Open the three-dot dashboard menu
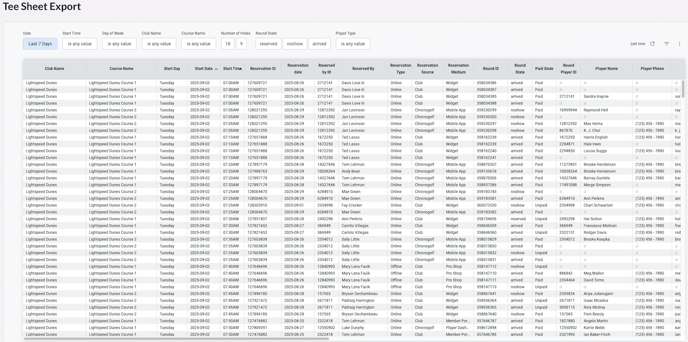The height and width of the screenshot is (342, 688). pos(680,44)
